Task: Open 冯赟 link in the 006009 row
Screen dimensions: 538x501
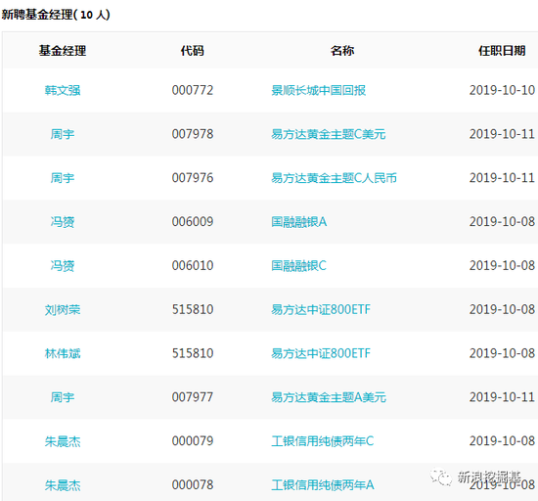Action: 63,222
